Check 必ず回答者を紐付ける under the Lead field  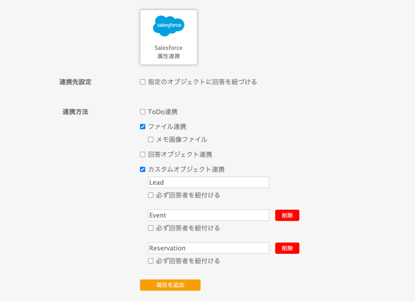pyautogui.click(x=151, y=195)
